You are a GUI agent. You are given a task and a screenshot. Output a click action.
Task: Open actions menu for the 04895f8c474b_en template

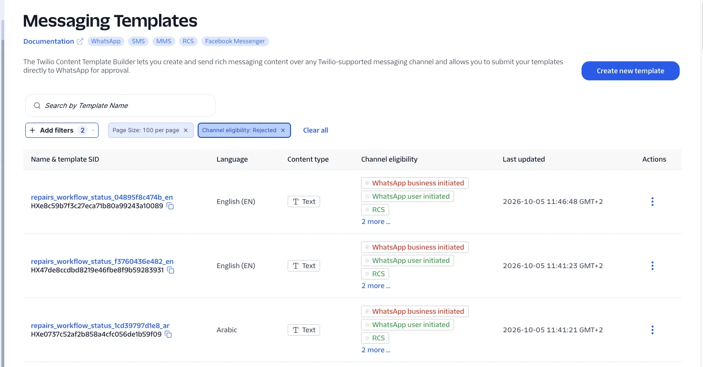pyautogui.click(x=652, y=202)
